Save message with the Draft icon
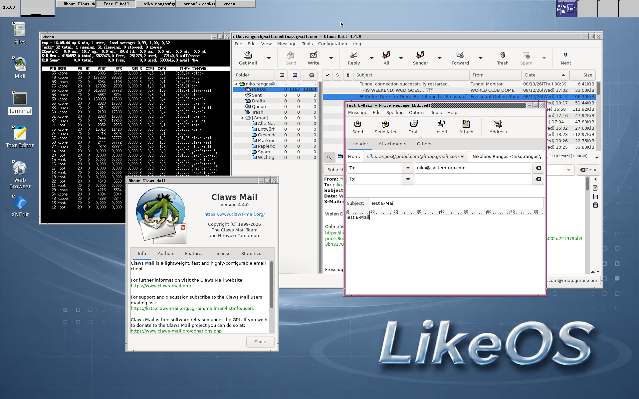The height and width of the screenshot is (399, 639). pyautogui.click(x=414, y=124)
